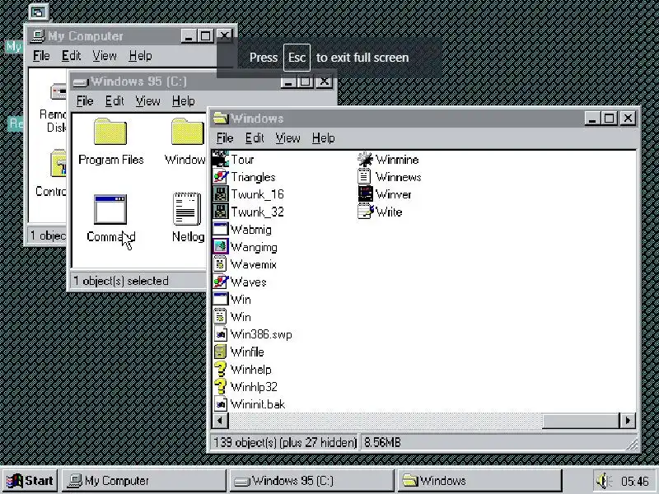Select the Winfile cabinet icon
The width and height of the screenshot is (659, 494).
[x=220, y=352]
